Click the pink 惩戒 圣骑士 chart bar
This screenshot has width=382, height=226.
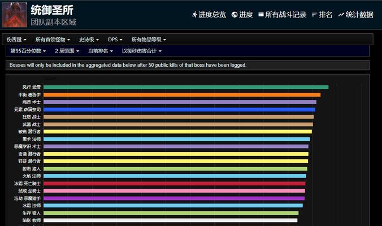pyautogui.click(x=174, y=191)
